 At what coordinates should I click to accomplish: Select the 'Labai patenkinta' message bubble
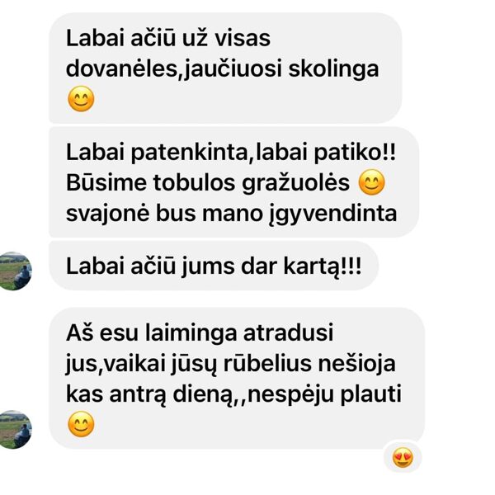click(x=234, y=182)
